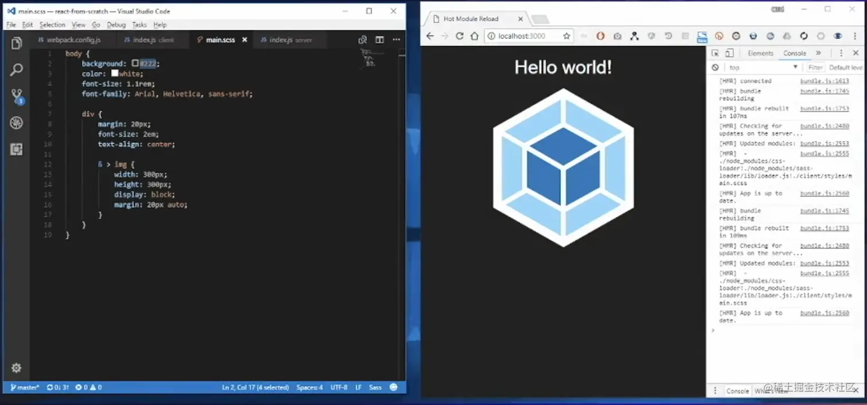
Task: Reload the localhost:3000 page
Action: point(459,36)
